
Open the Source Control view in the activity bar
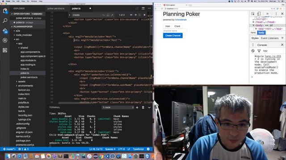point(5,31)
